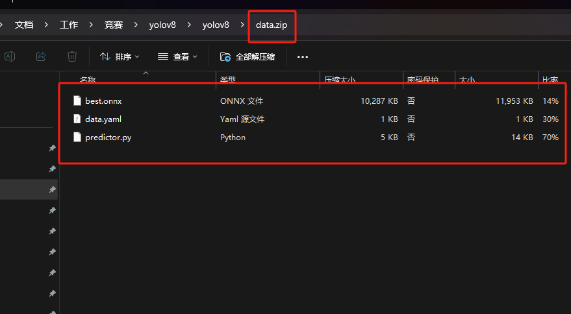The width and height of the screenshot is (571, 314).
Task: Sort by the 压缩大小 column header
Action: 340,80
